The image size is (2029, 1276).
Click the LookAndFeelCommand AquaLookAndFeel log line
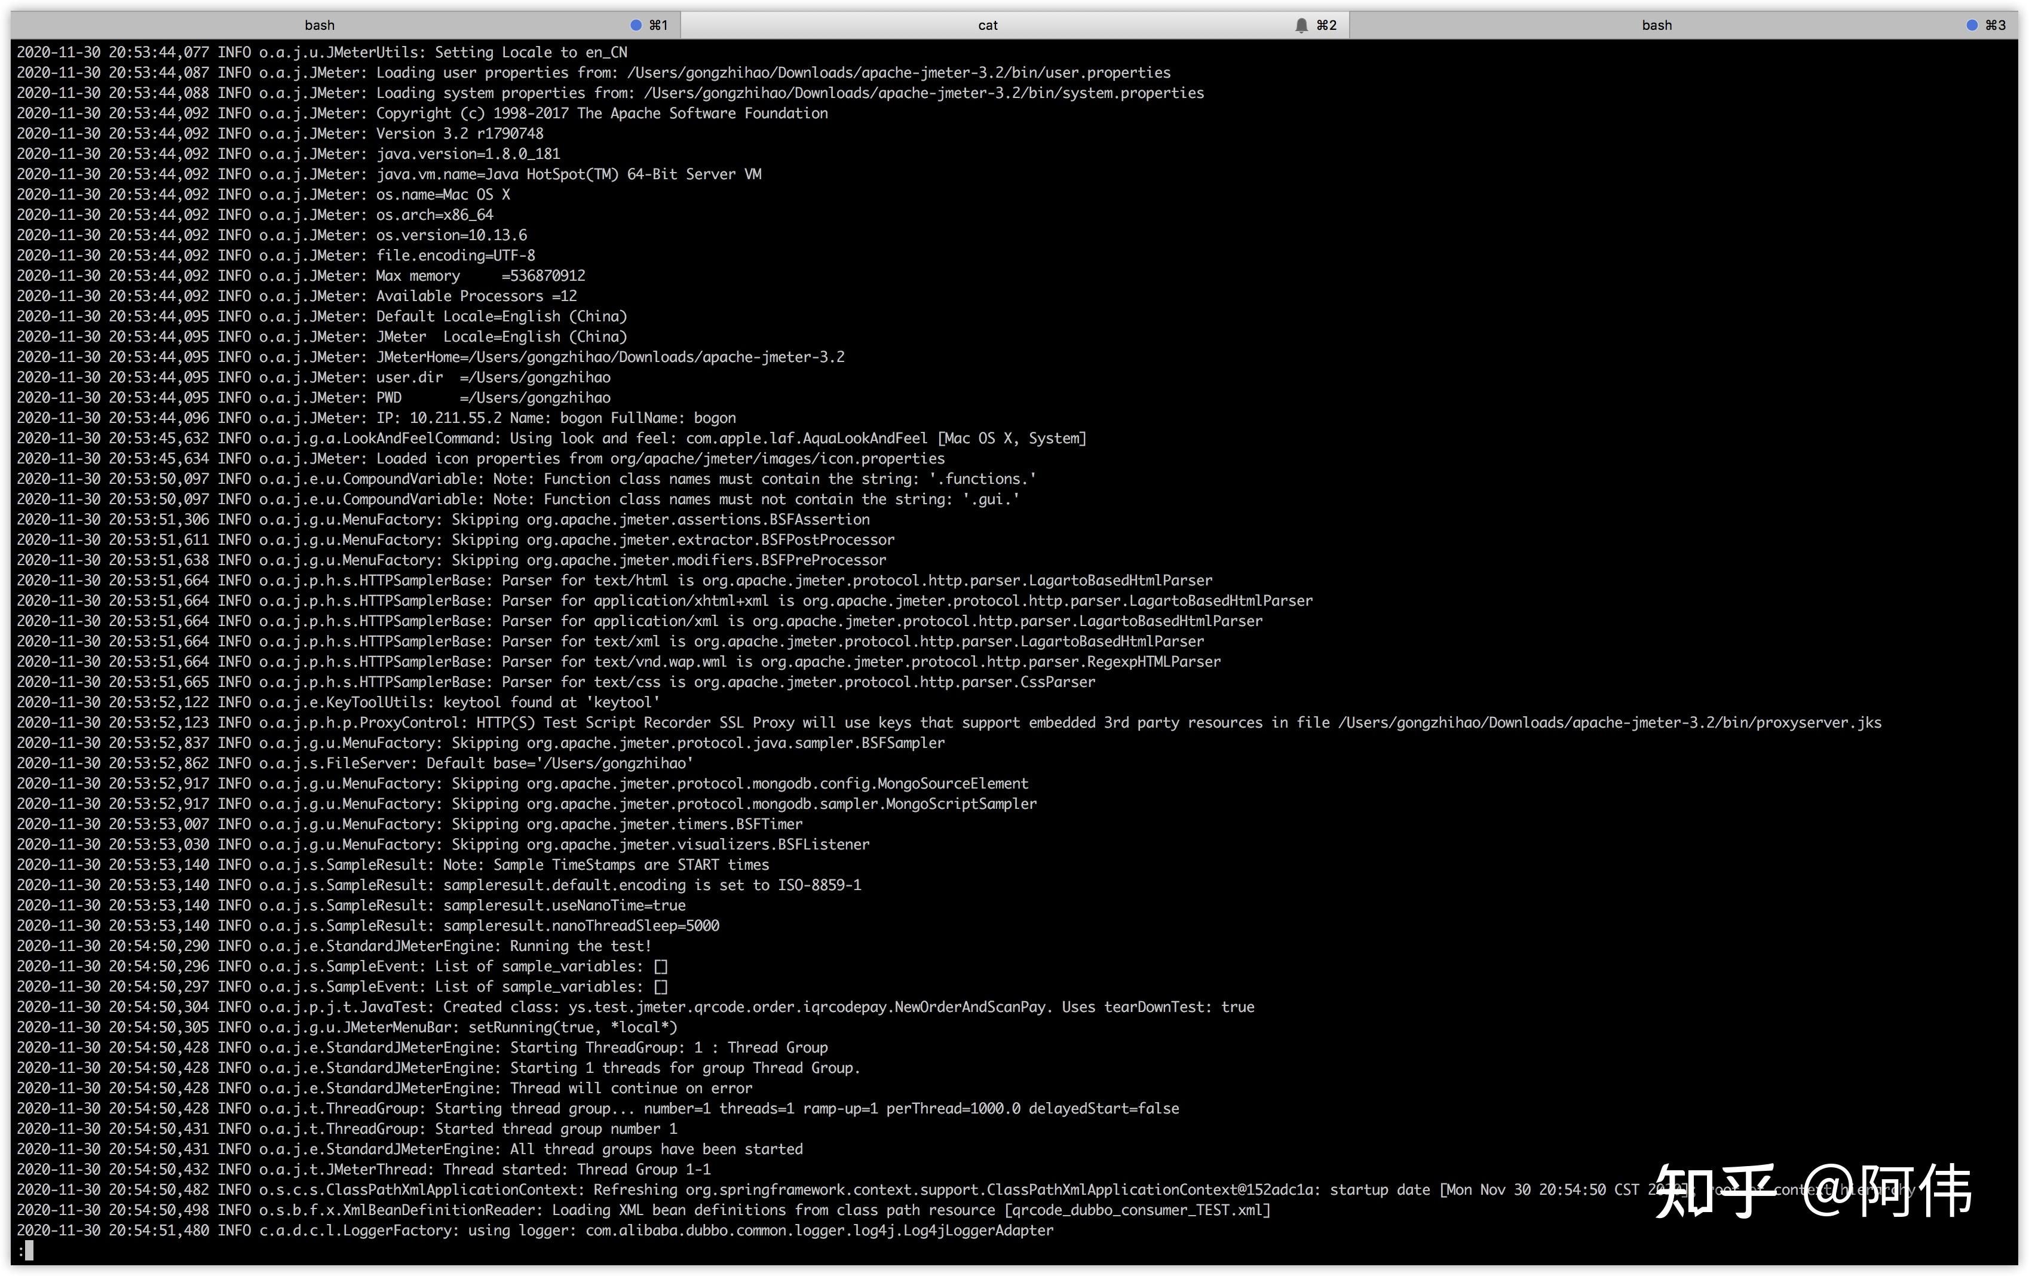pyautogui.click(x=552, y=438)
